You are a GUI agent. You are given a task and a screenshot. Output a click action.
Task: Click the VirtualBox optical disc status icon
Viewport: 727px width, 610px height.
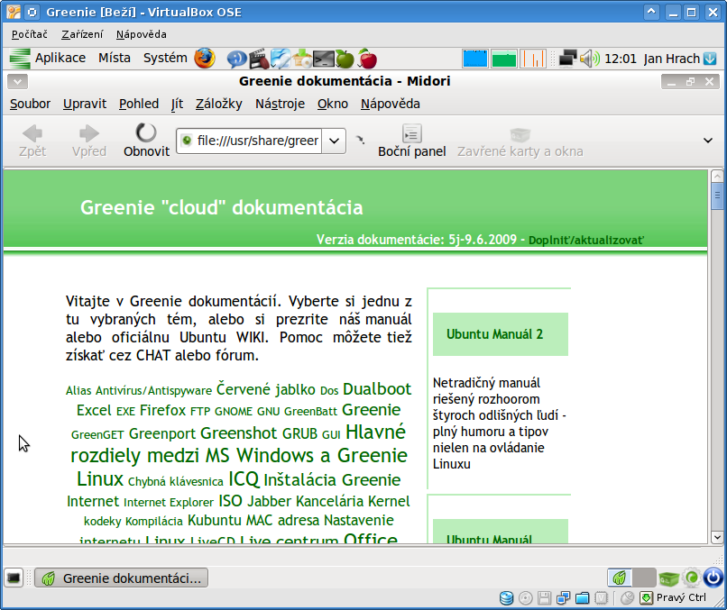(525, 598)
